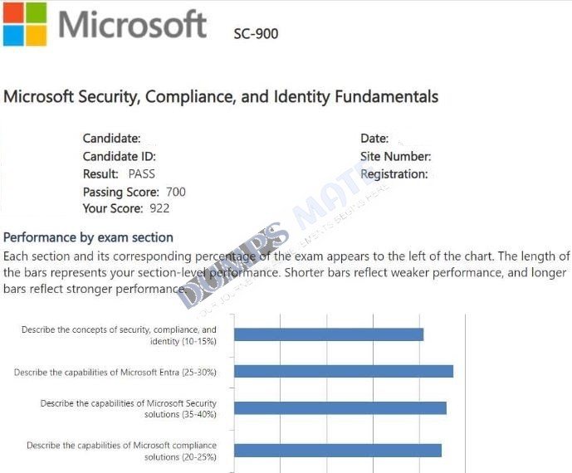Click the Registration label
Screen dimensions: 572x473
pyautogui.click(x=394, y=174)
